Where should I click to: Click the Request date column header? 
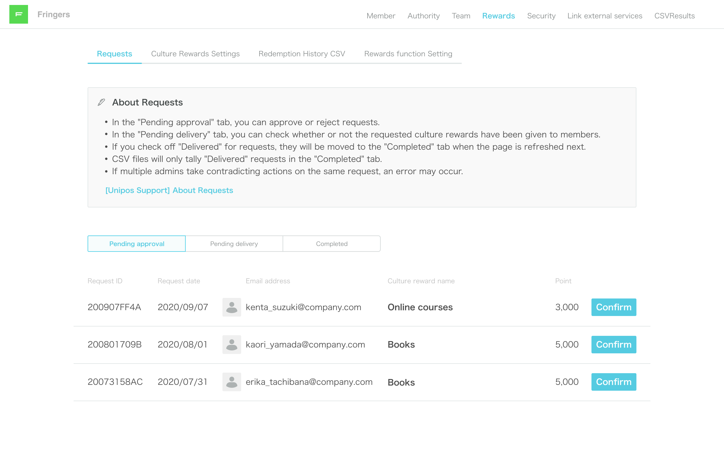(179, 281)
